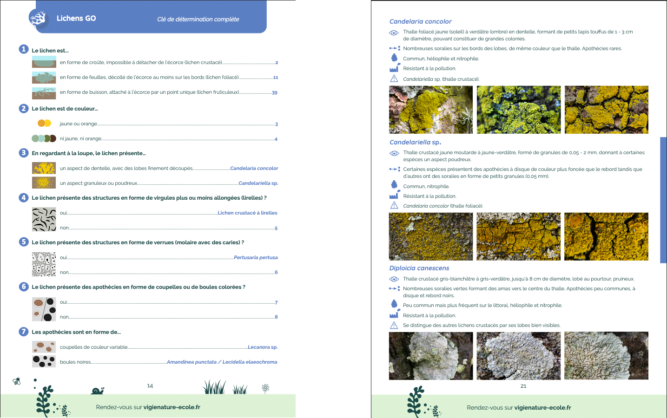This screenshot has height=418, width=667.
Task: Click the blue side tab on right page edge
Action: [x=663, y=200]
